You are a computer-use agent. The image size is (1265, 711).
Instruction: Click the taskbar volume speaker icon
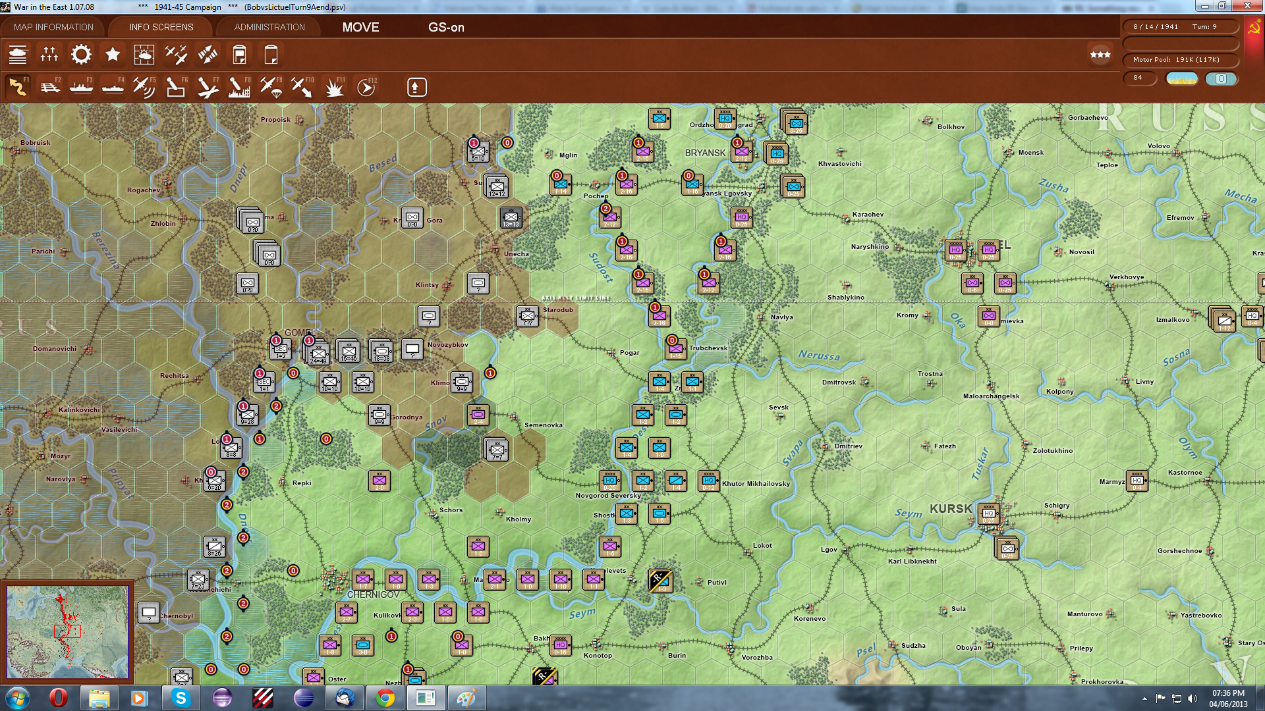point(1193,698)
